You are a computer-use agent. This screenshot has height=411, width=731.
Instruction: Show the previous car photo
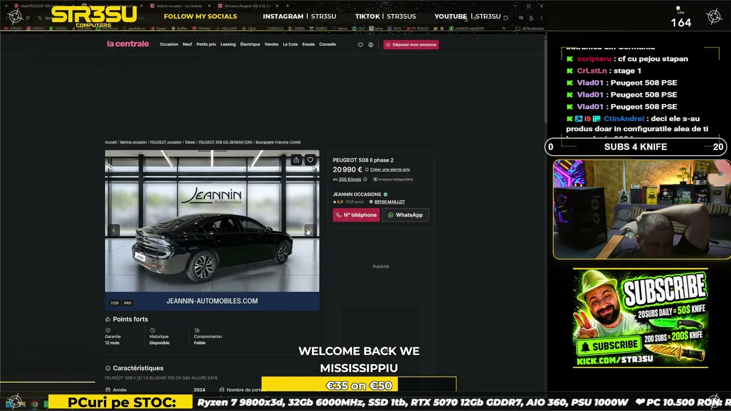114,230
